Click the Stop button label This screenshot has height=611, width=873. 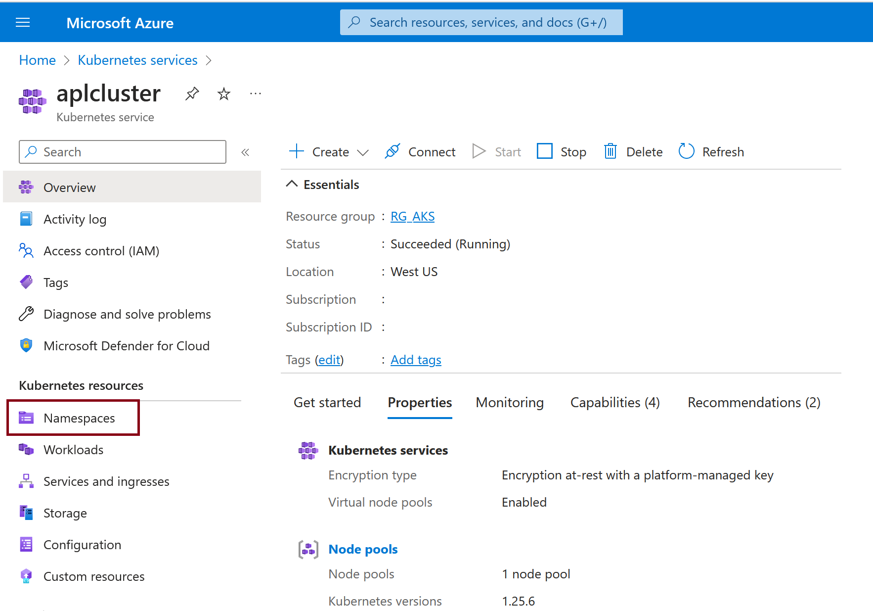click(x=573, y=152)
